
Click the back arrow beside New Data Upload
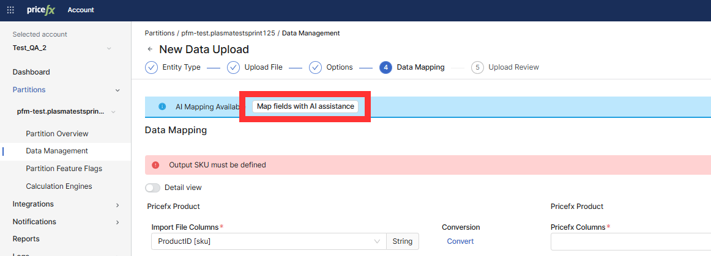150,49
